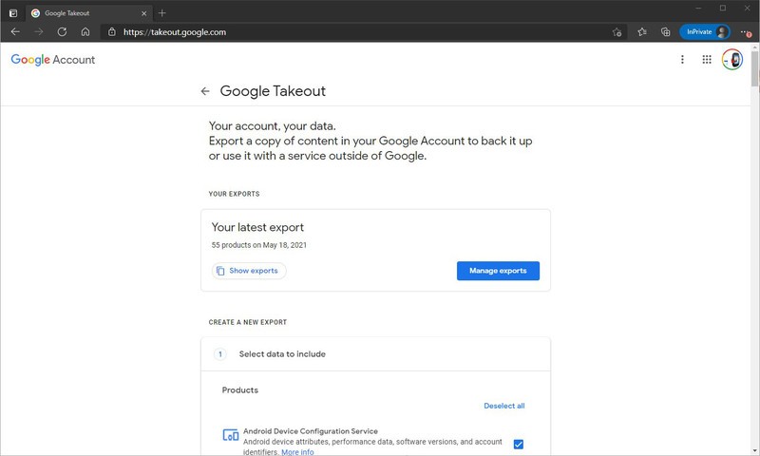Open the InPrivate profile button
This screenshot has height=456, width=760.
[705, 32]
